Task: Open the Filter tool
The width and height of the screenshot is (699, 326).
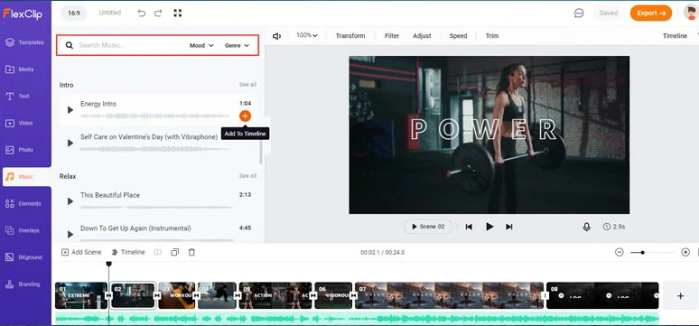Action: pyautogui.click(x=392, y=36)
